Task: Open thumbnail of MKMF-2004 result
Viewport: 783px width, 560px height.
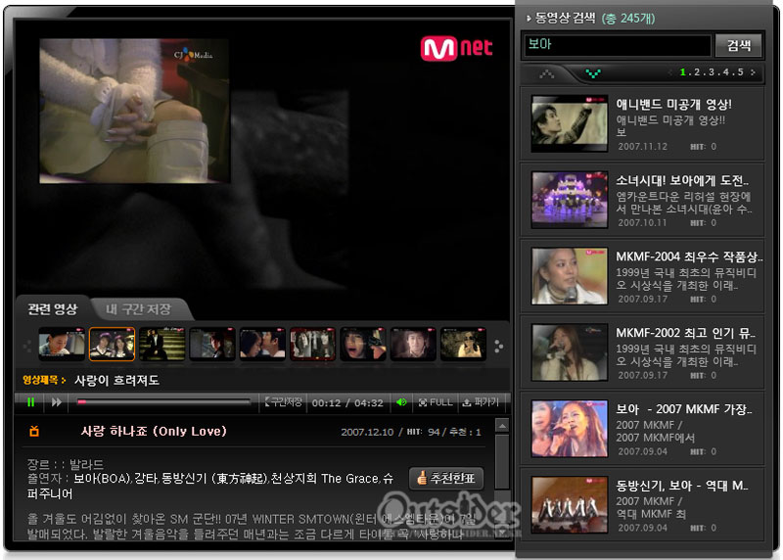Action: [570, 276]
